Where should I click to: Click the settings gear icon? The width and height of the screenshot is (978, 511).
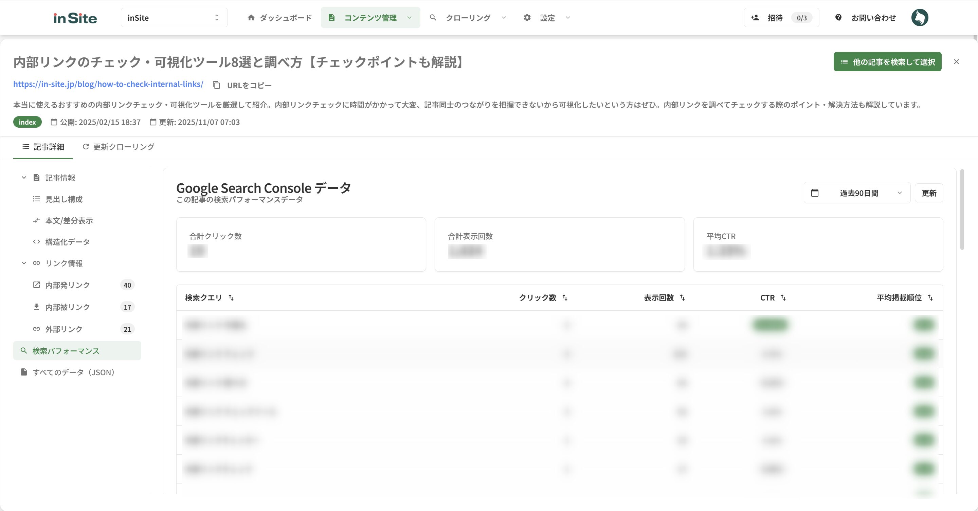pos(527,18)
